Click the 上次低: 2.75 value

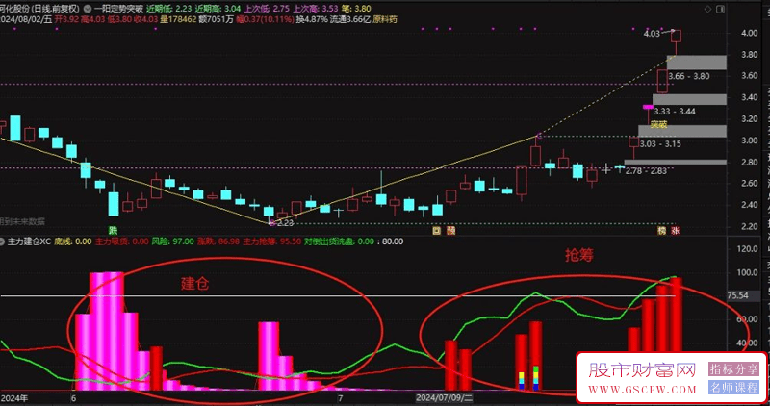coord(267,9)
